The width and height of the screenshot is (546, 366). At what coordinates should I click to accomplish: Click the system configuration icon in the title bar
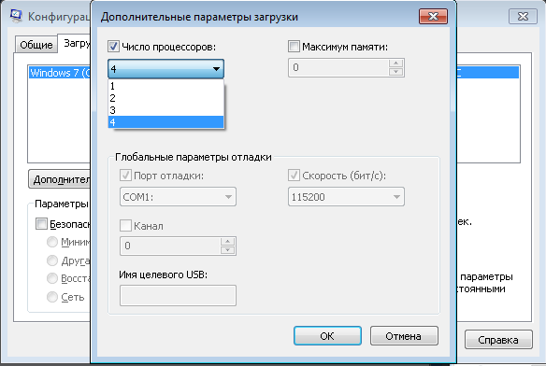16,16
